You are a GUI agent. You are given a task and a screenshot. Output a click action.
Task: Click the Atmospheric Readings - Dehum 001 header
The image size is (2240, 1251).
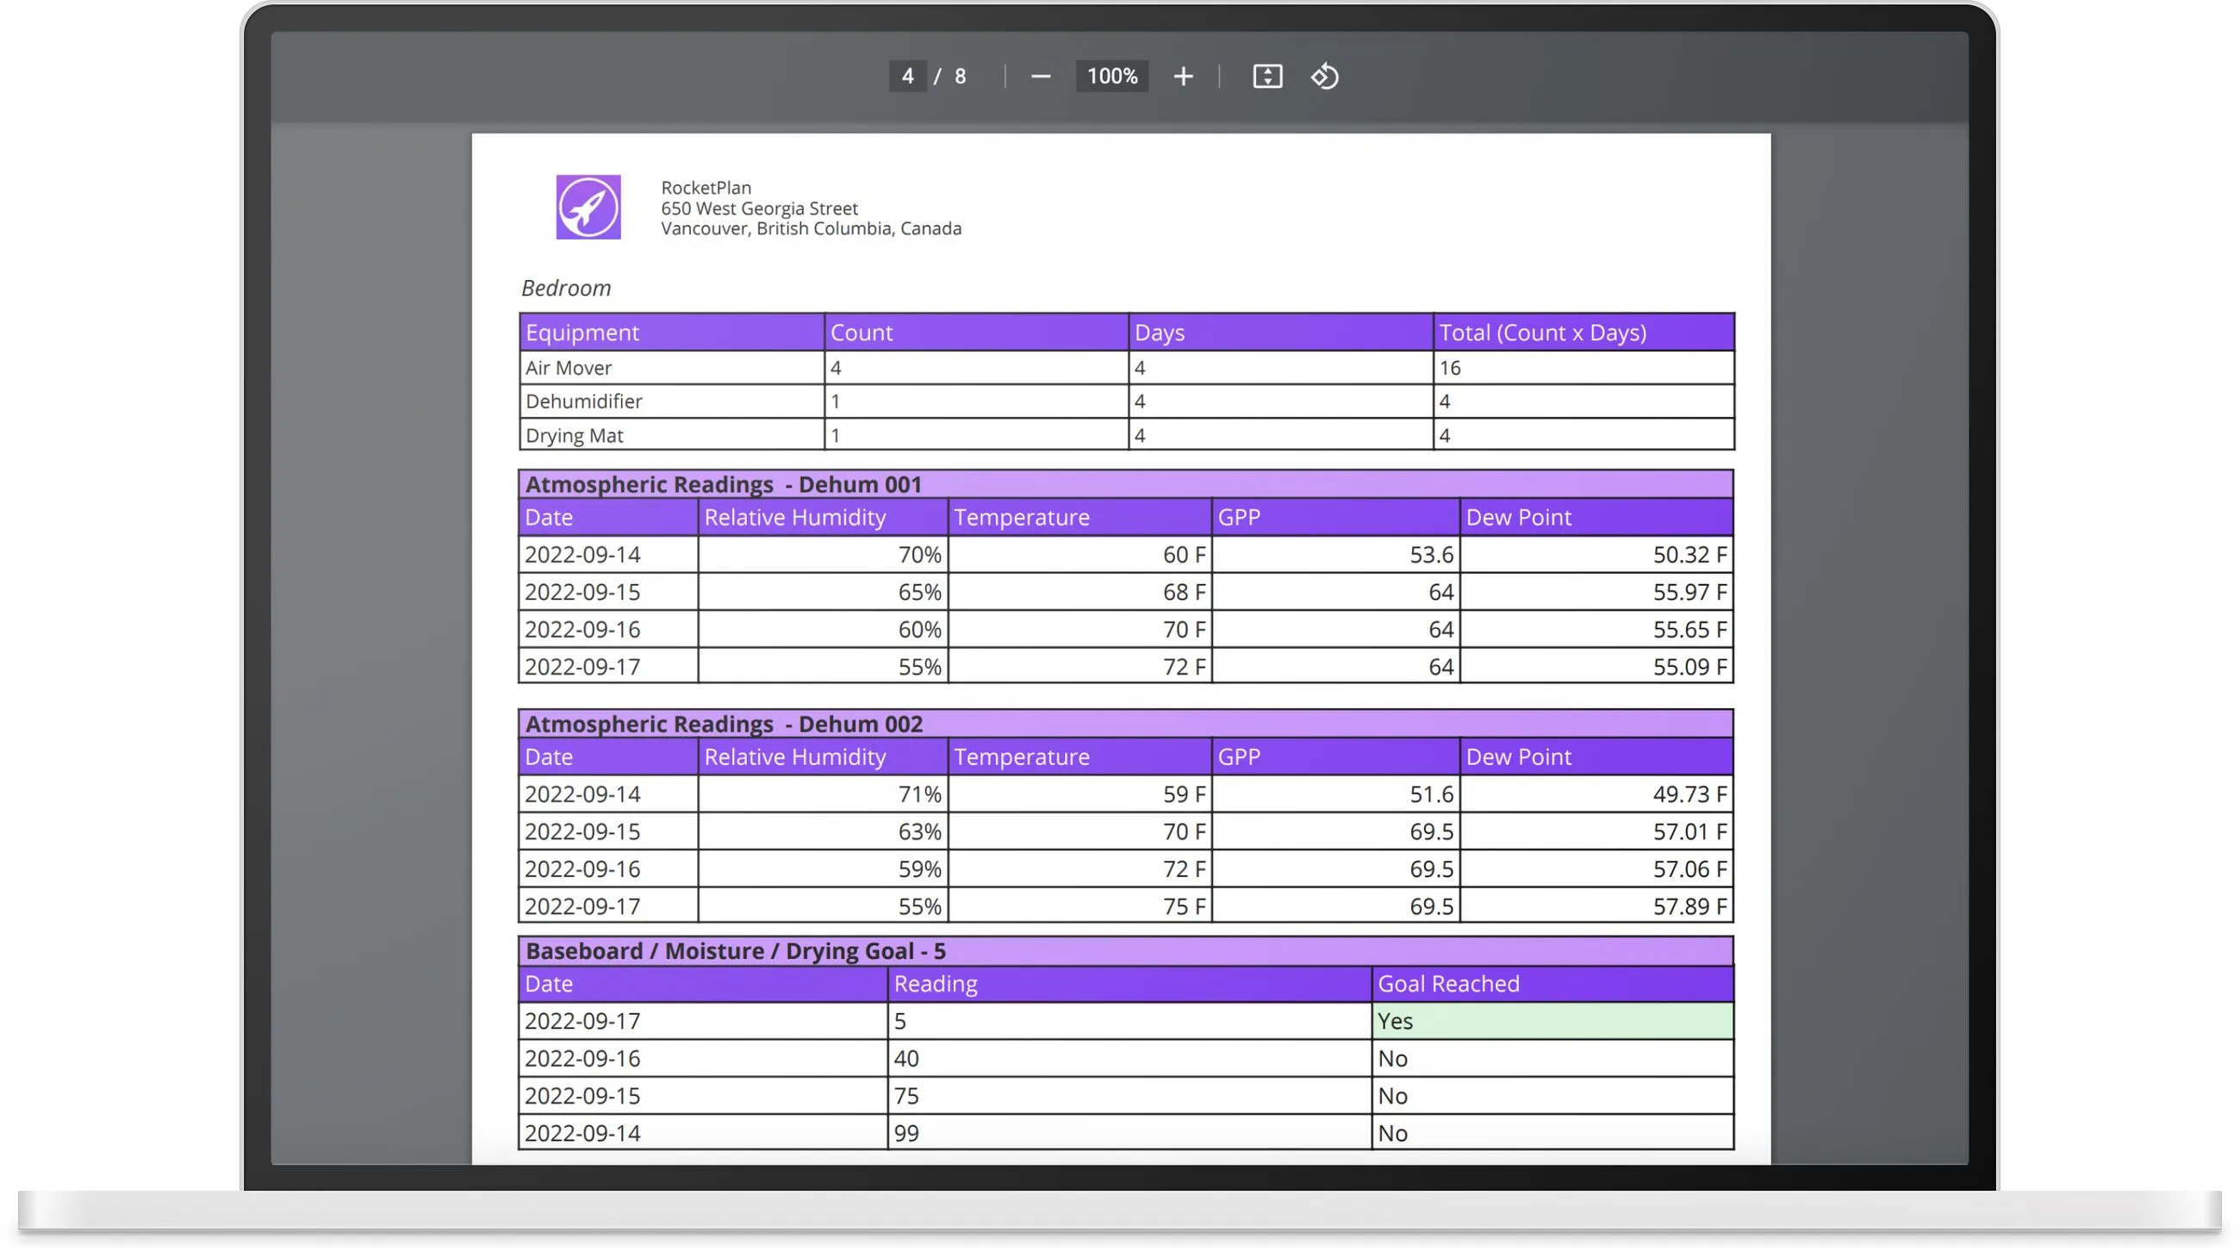(724, 484)
